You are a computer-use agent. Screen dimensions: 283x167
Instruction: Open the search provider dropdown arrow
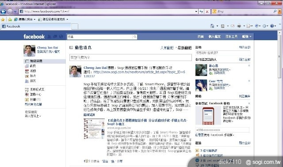pos(280,11)
